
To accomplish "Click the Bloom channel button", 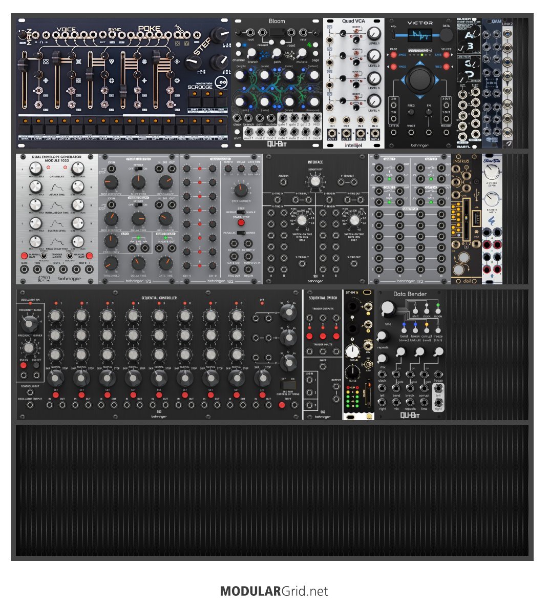I will click(x=239, y=54).
